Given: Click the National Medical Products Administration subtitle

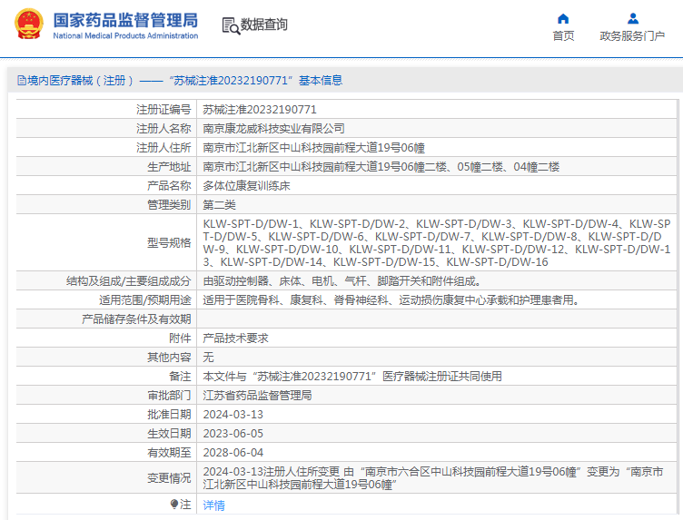Looking at the screenshot, I should 125,36.
